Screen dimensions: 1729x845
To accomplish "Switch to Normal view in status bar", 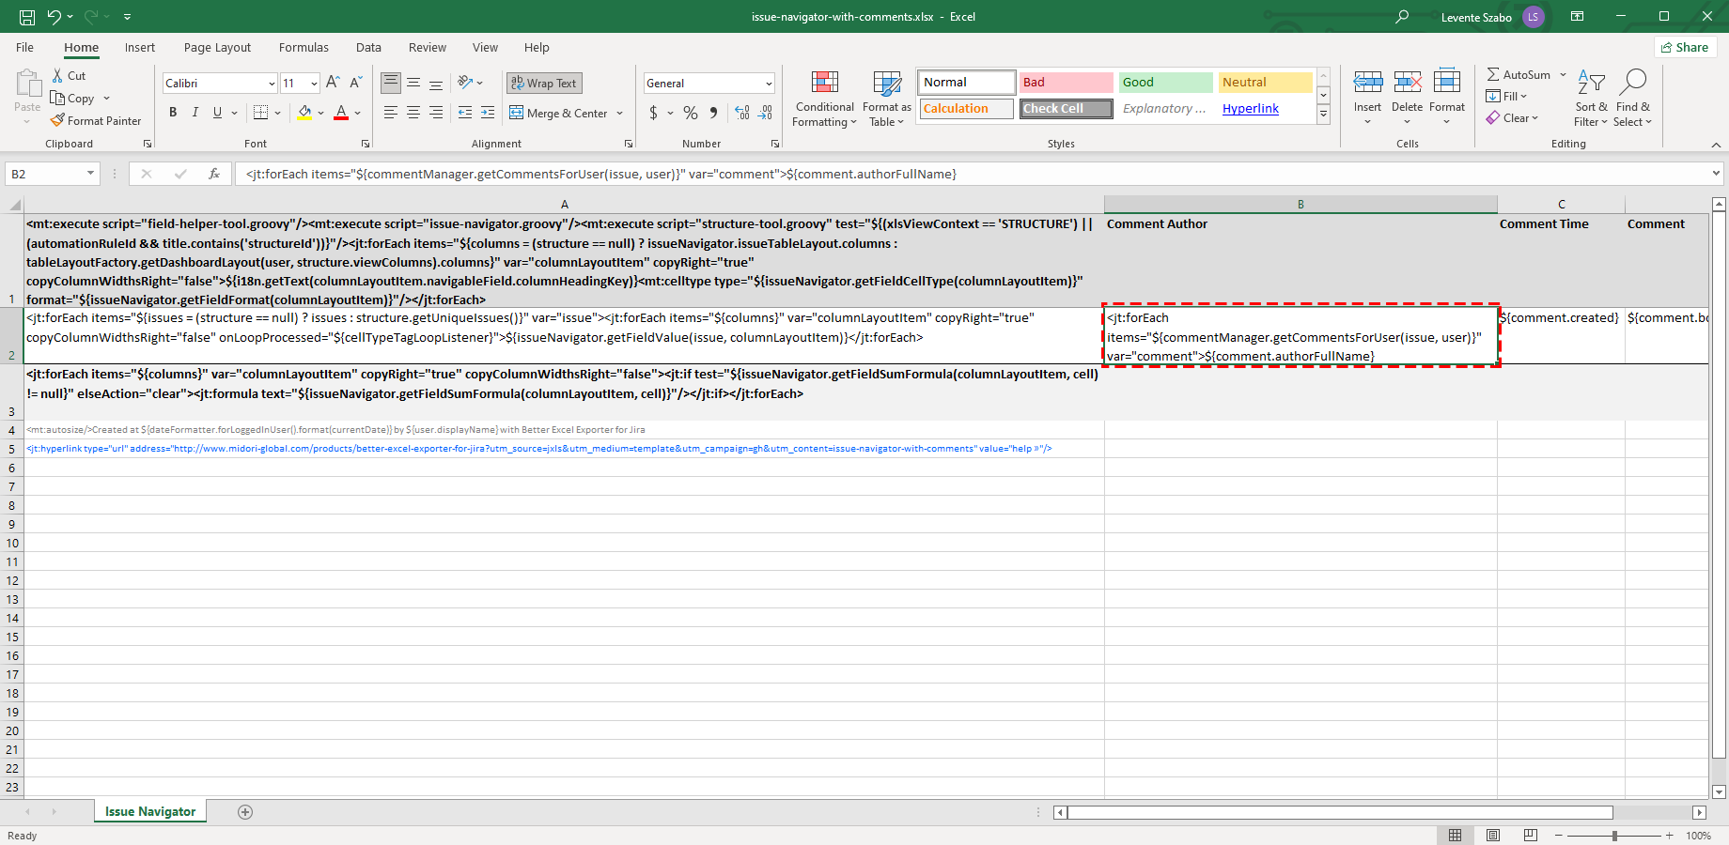I will (x=1455, y=836).
